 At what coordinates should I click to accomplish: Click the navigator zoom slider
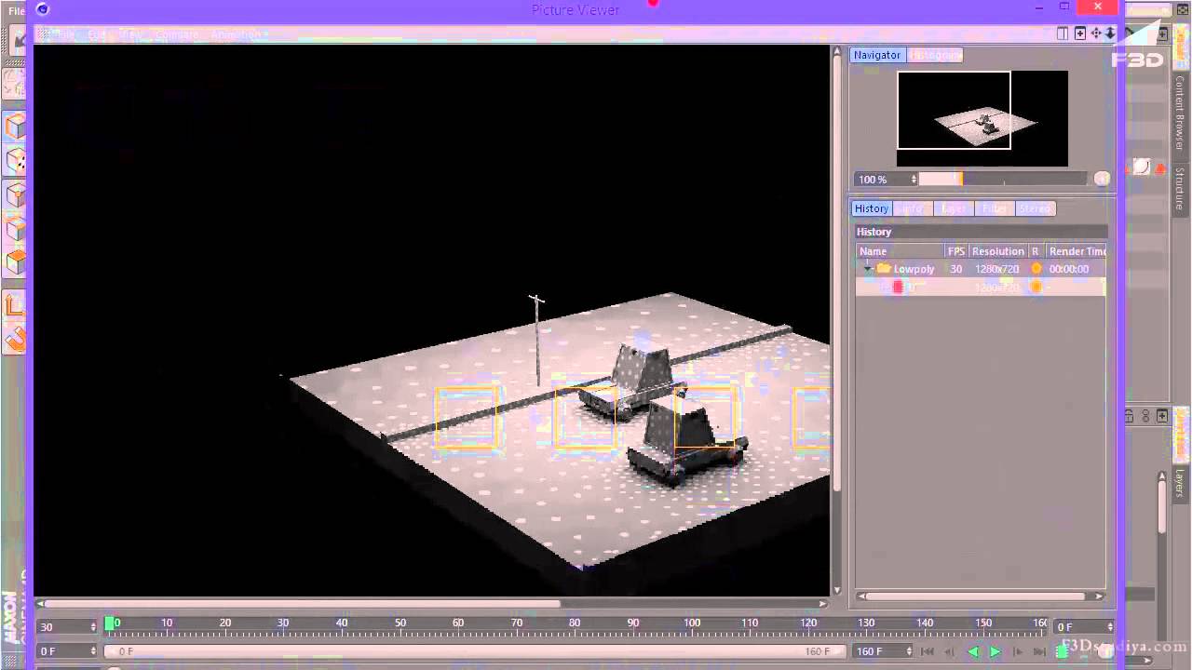[x=1002, y=179]
